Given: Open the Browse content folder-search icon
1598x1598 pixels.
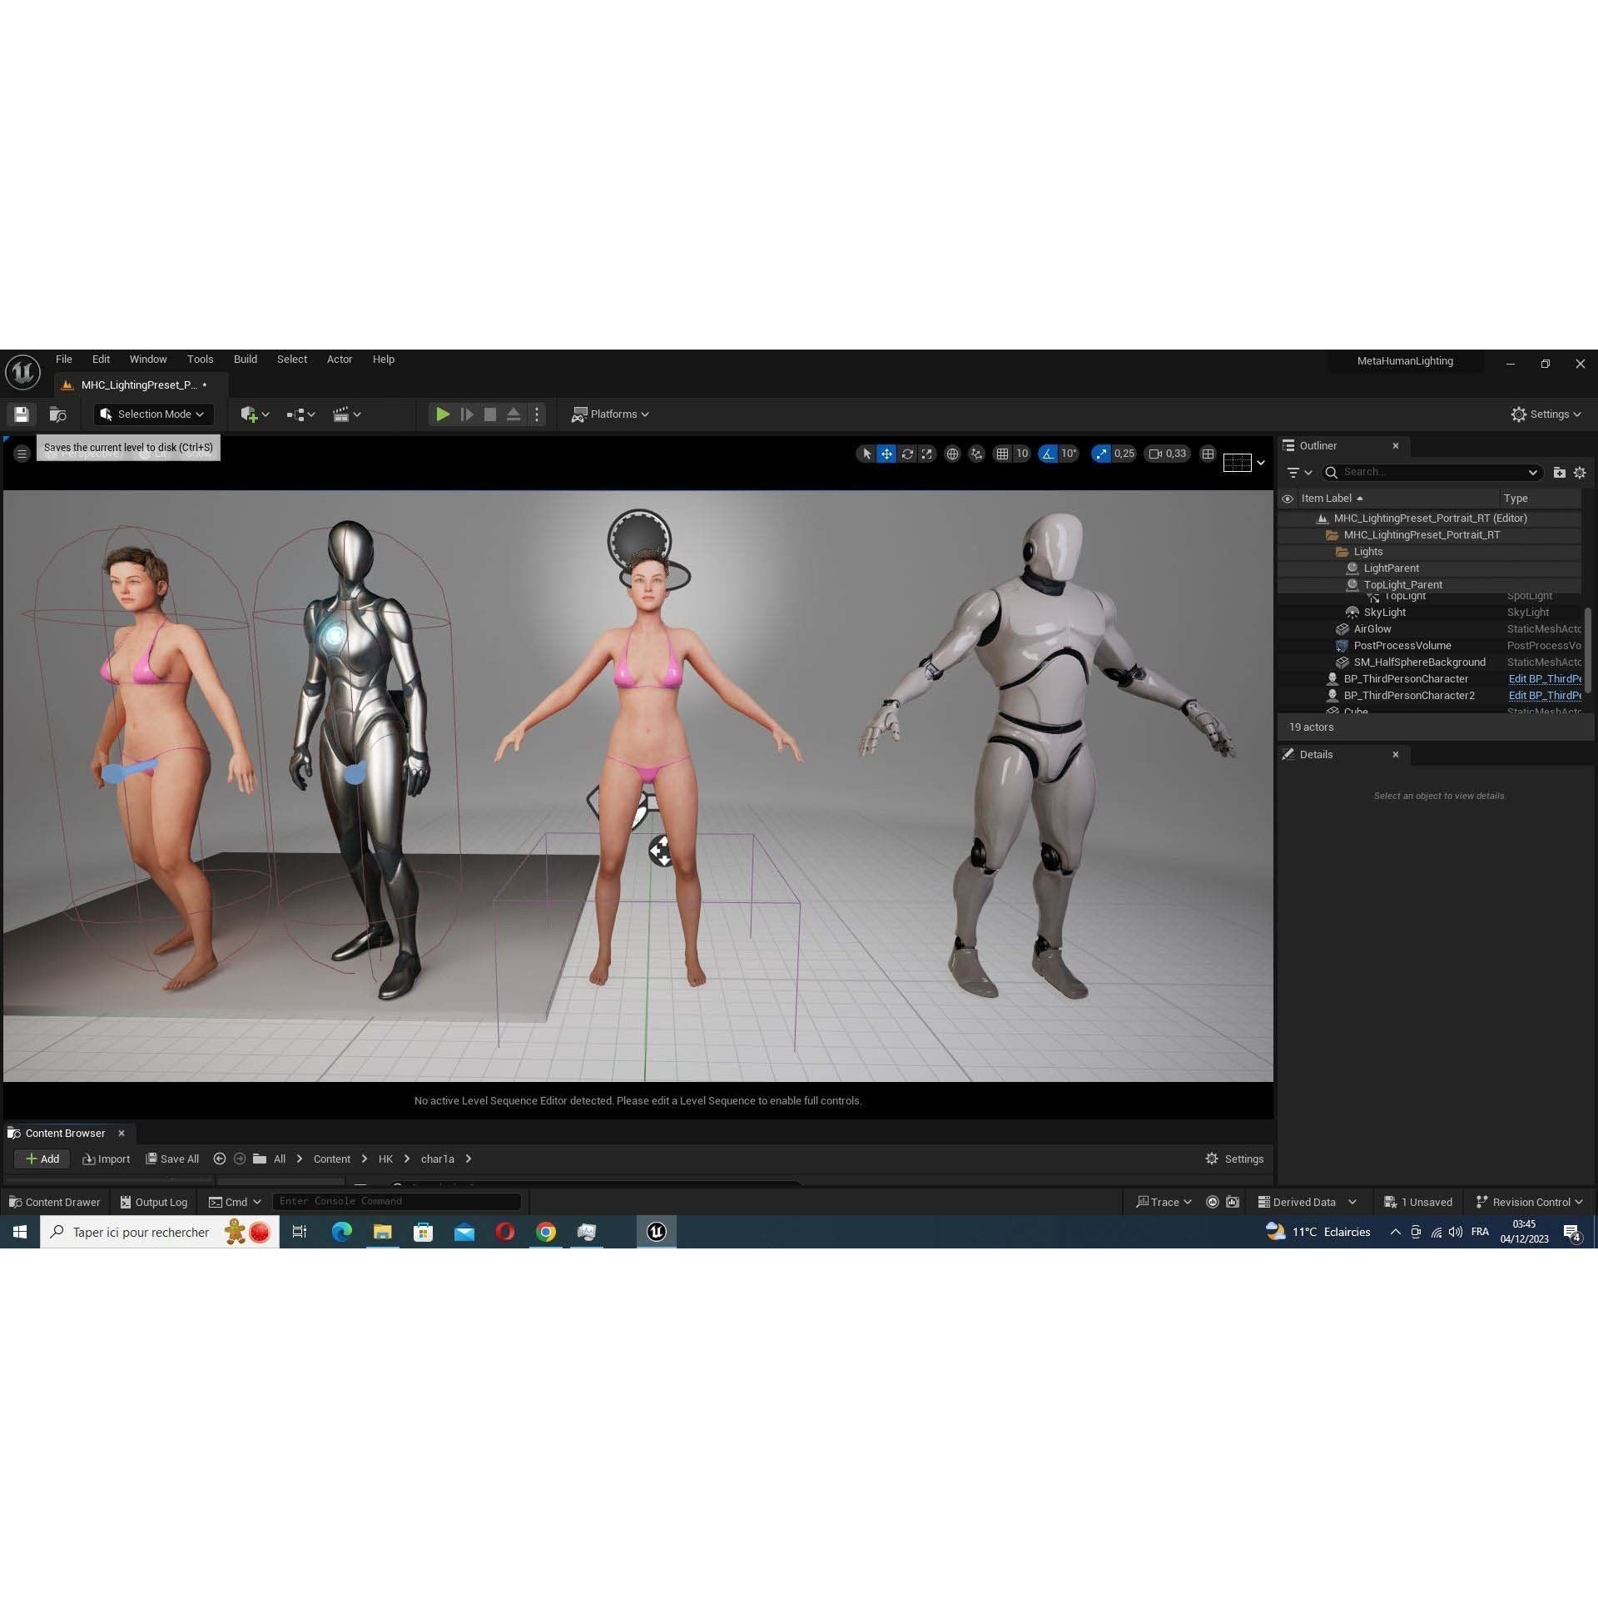Looking at the screenshot, I should [57, 414].
